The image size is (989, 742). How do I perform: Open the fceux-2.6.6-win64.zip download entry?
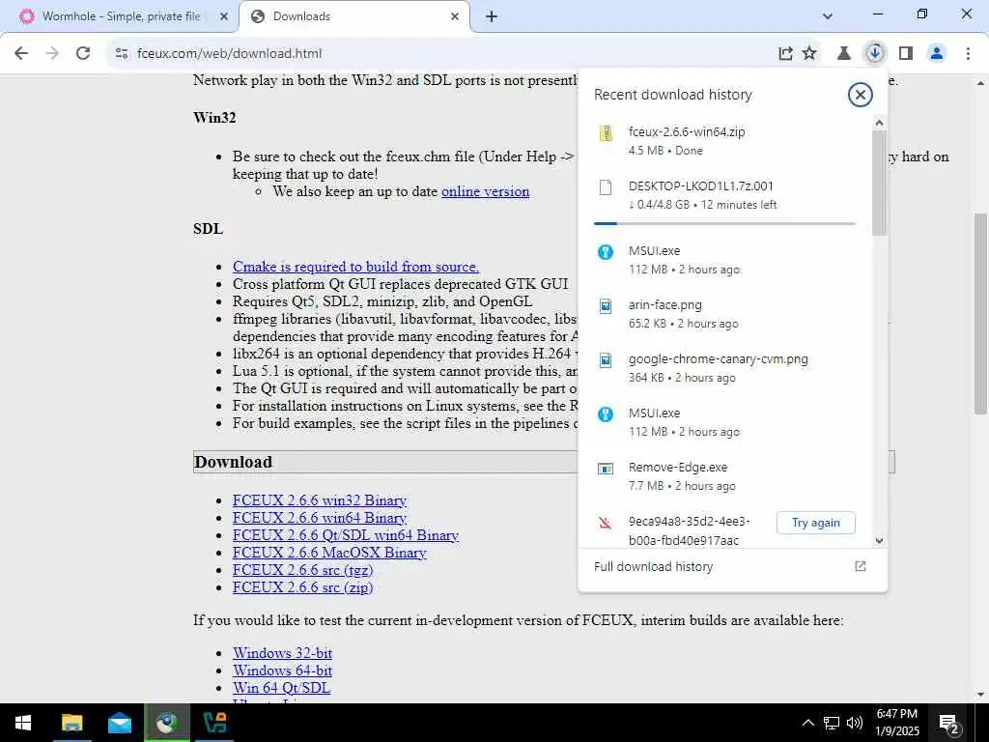pos(724,141)
